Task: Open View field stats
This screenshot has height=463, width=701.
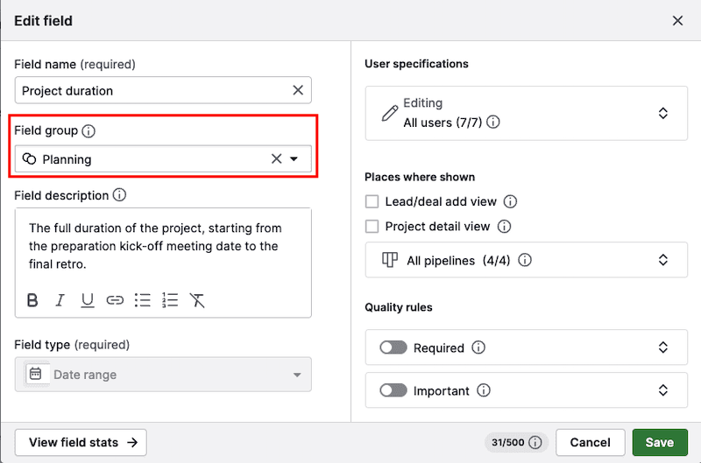Action: click(81, 443)
